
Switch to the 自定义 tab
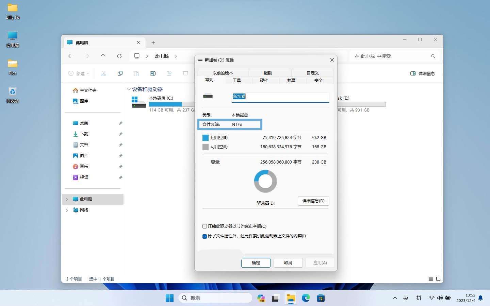click(x=313, y=73)
